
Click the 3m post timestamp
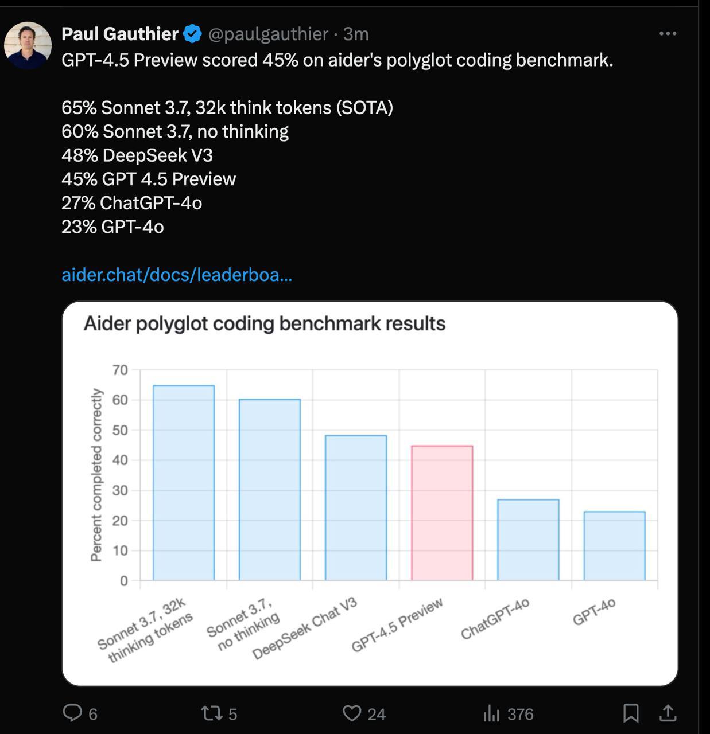(356, 34)
